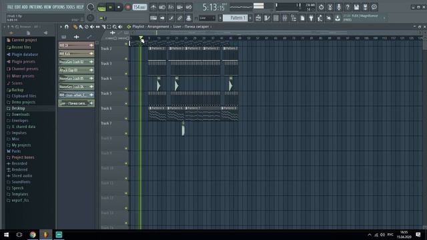The height and width of the screenshot is (240, 427).
Task: Open Google Chrome from the taskbar
Action: click(x=33, y=235)
